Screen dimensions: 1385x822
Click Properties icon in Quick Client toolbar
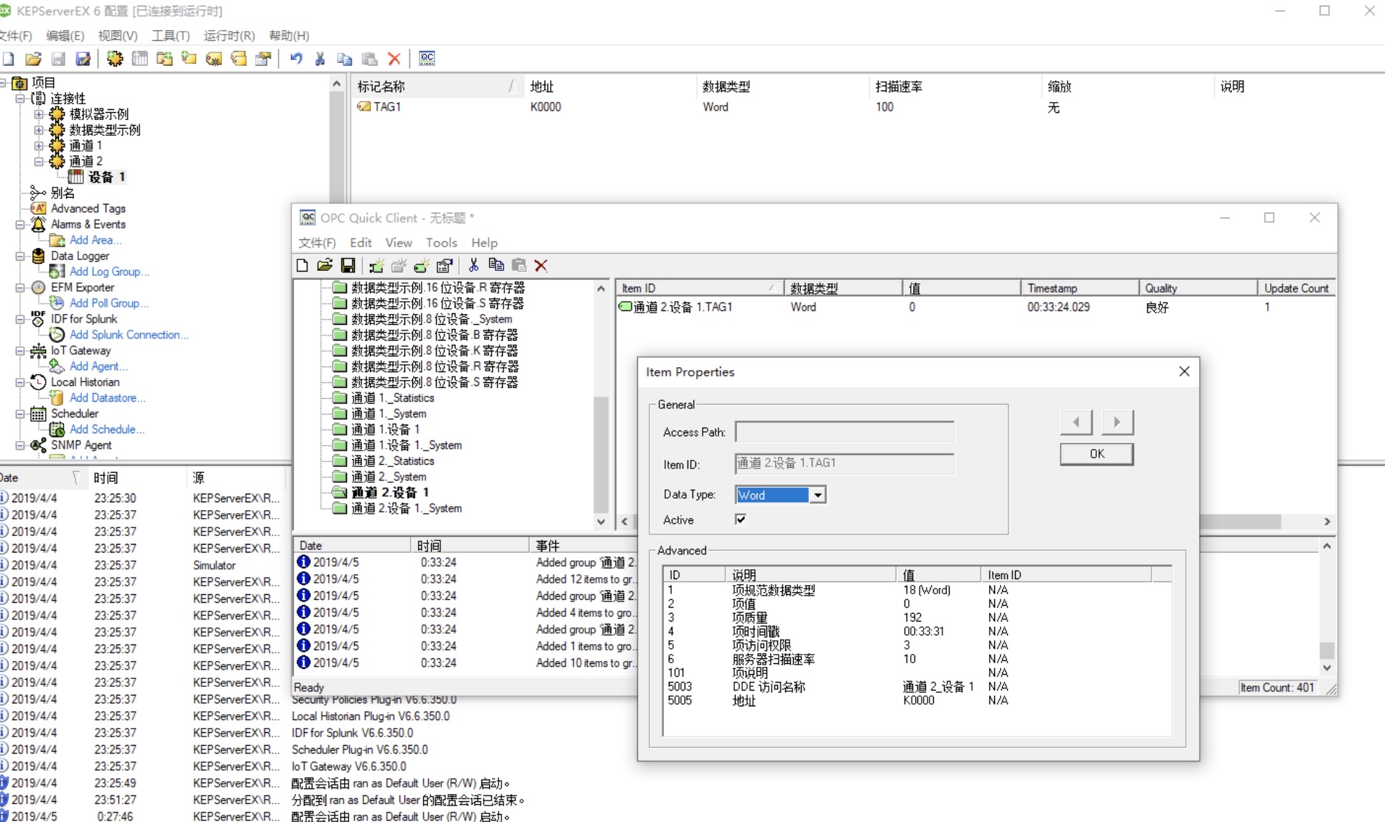point(445,266)
